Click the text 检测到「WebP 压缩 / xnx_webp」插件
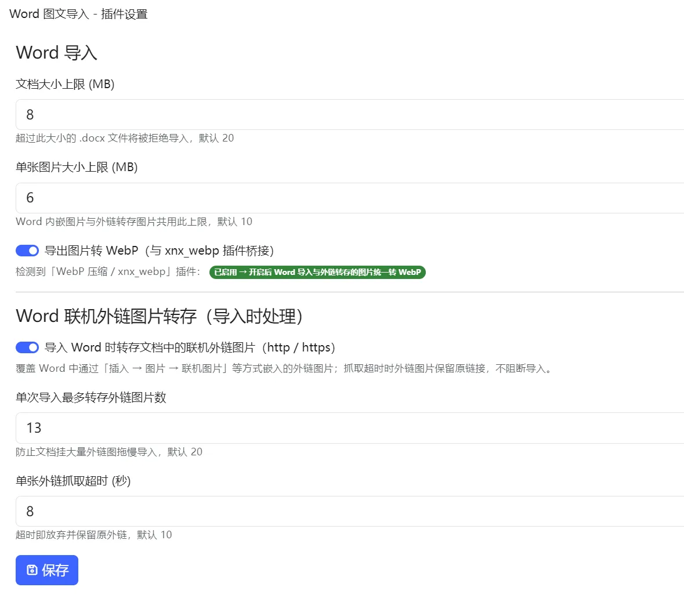684x598 pixels. pos(108,271)
